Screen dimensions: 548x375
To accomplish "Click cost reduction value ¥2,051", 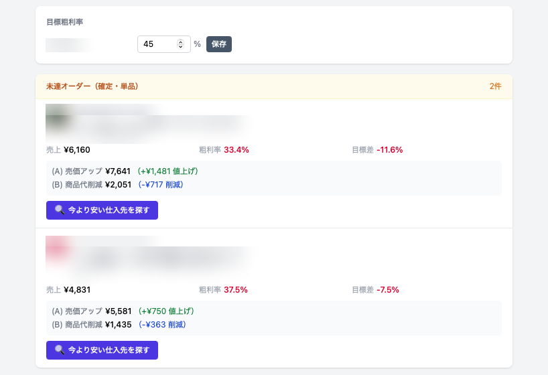I will (118, 185).
